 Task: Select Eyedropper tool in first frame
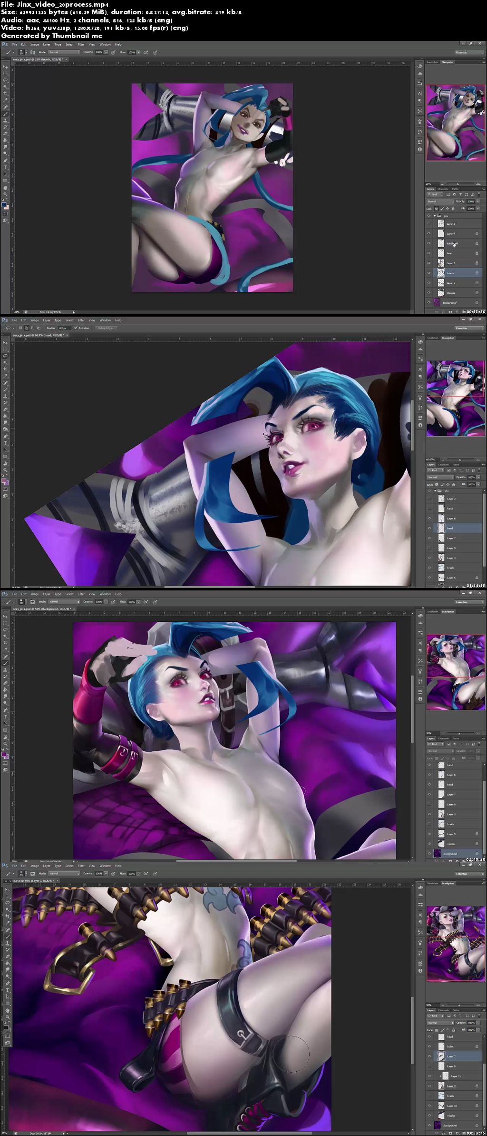(6, 100)
